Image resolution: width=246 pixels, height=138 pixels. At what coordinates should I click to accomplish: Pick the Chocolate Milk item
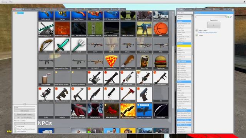(46, 78)
